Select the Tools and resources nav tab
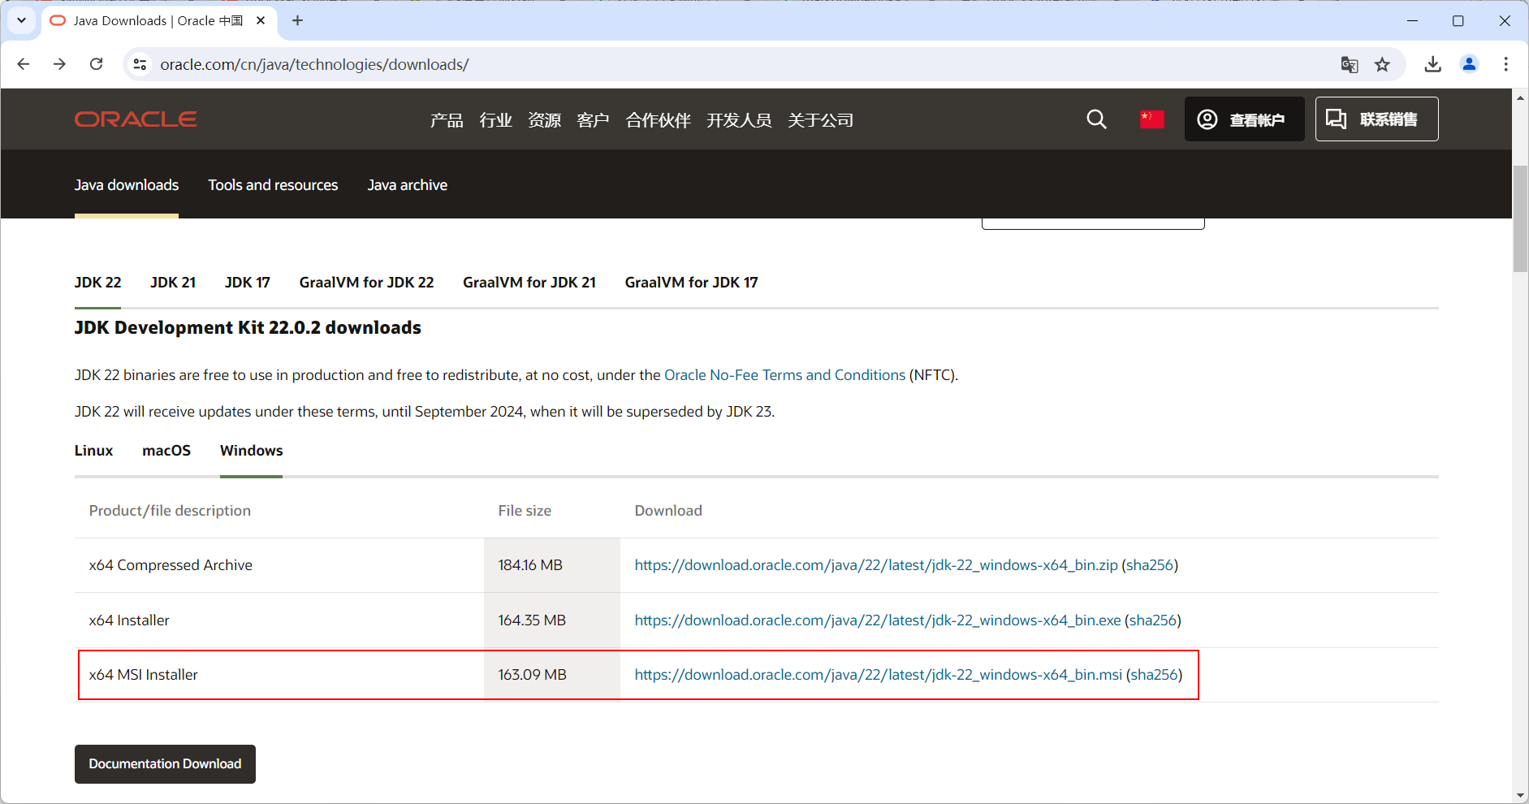Viewport: 1529px width, 804px height. [273, 185]
